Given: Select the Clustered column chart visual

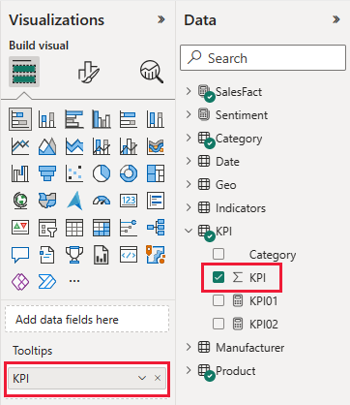Looking at the screenshot, I should pos(102,119).
